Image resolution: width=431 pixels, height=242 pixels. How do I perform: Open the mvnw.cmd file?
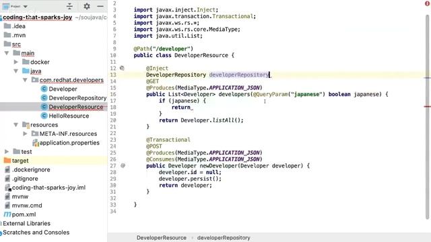(x=27, y=206)
